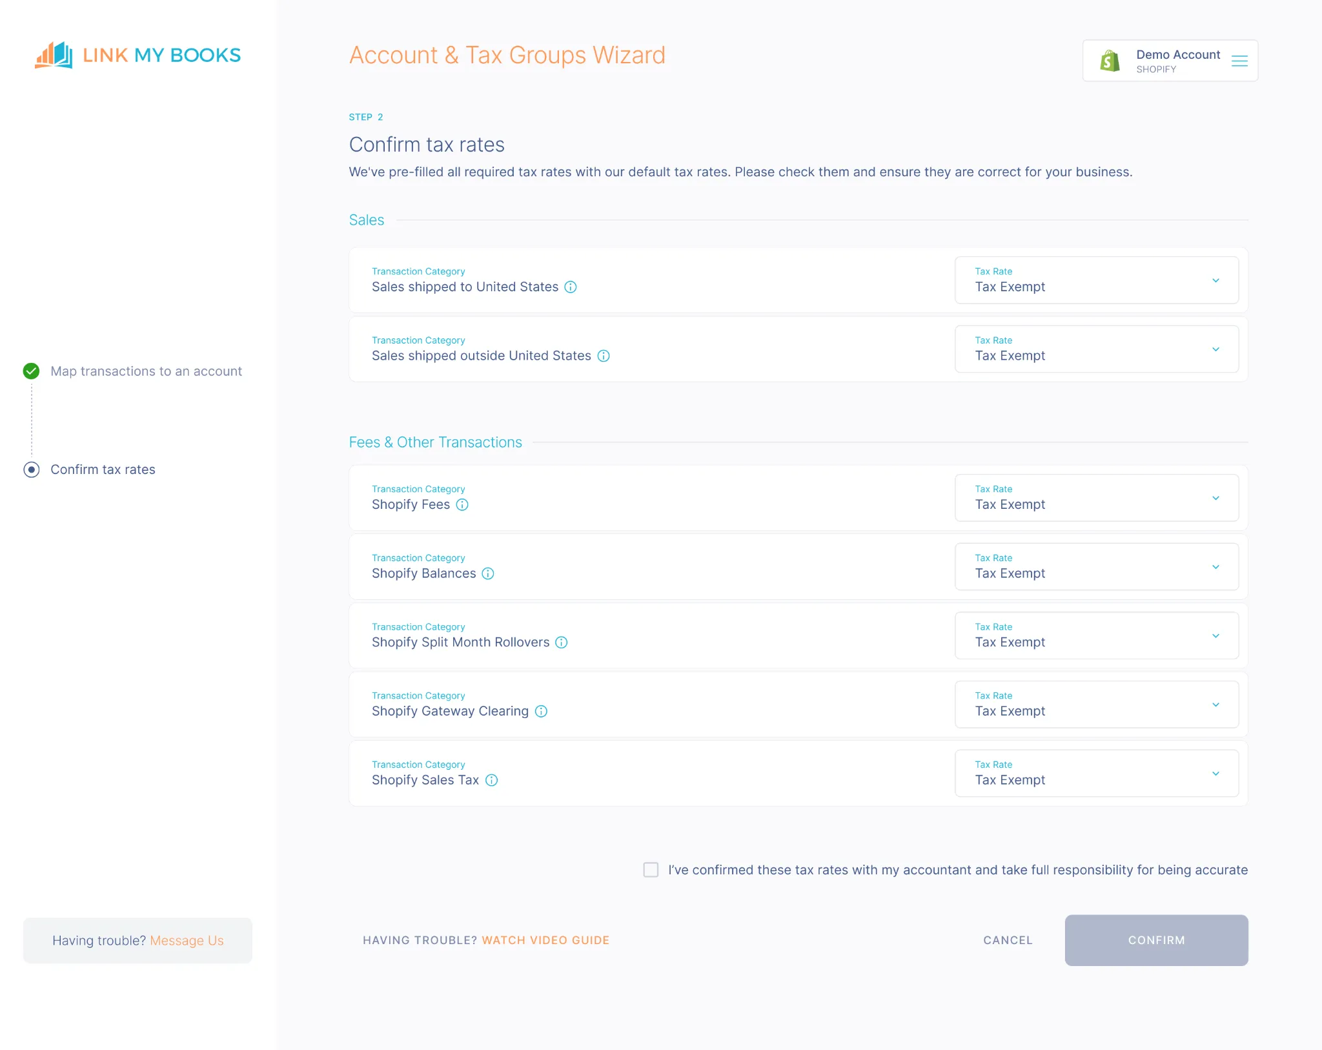
Task: Show info for Sales shipped to United States
Action: click(571, 287)
